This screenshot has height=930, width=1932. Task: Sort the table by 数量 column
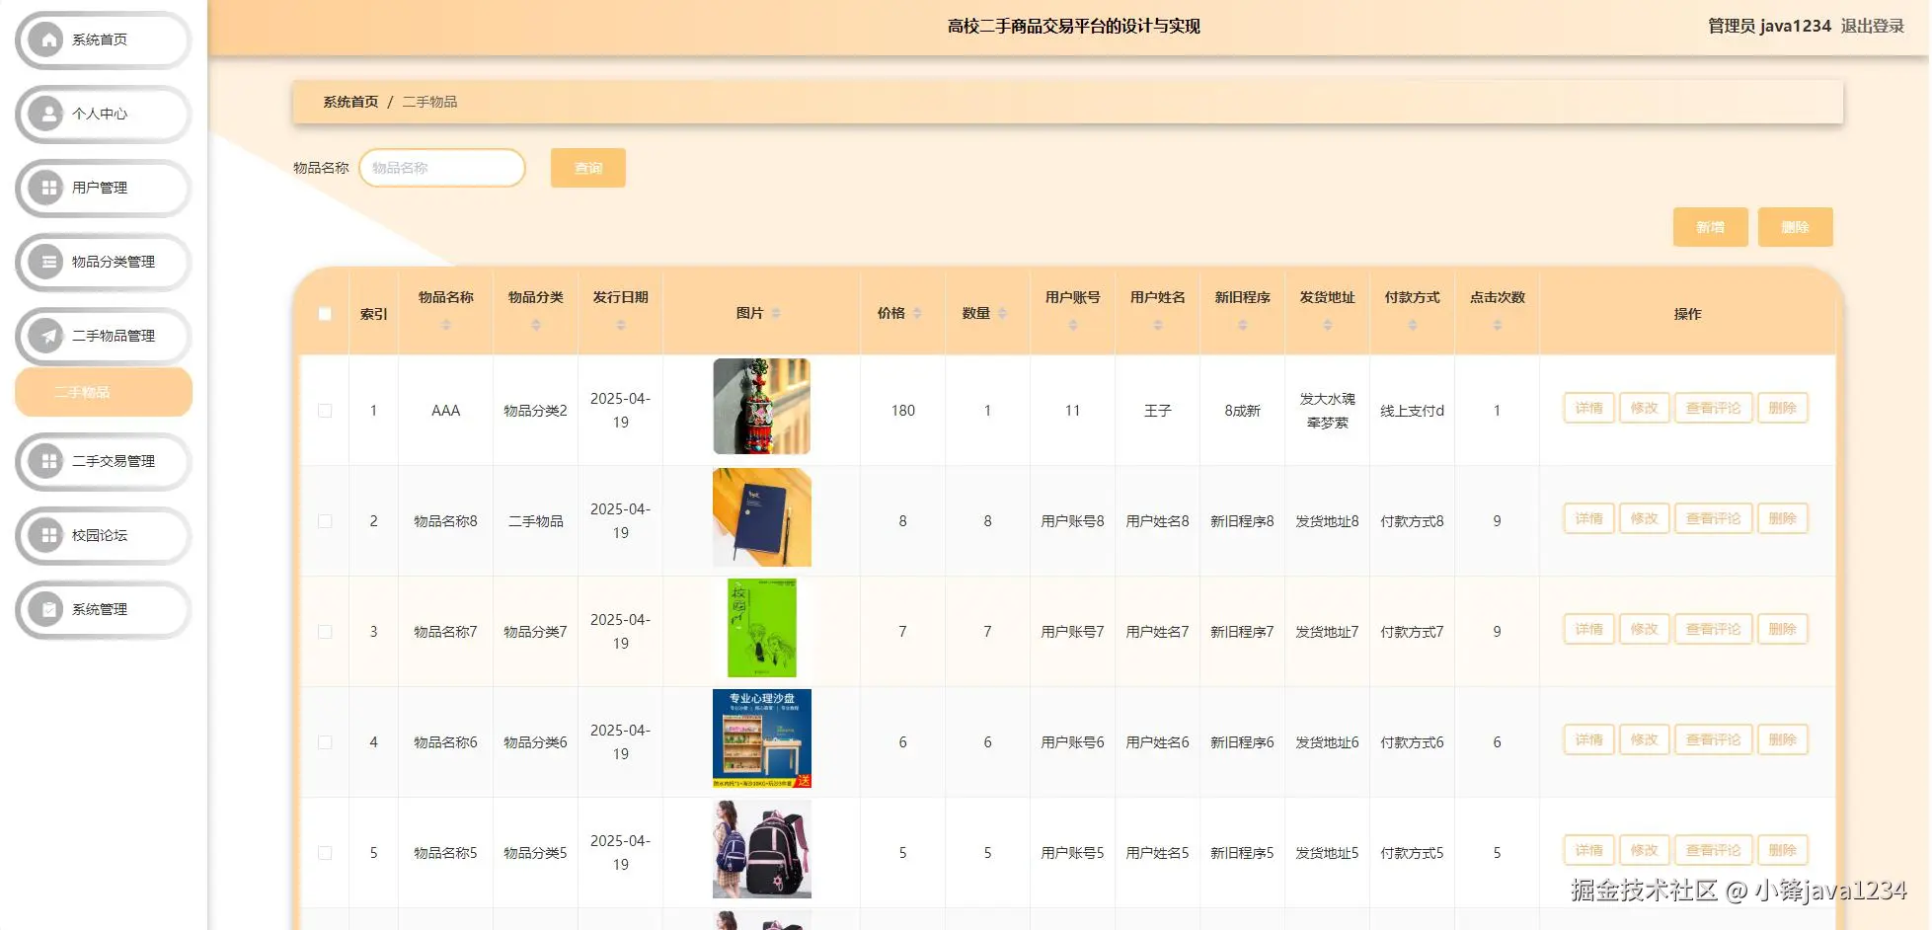pyautogui.click(x=1002, y=313)
